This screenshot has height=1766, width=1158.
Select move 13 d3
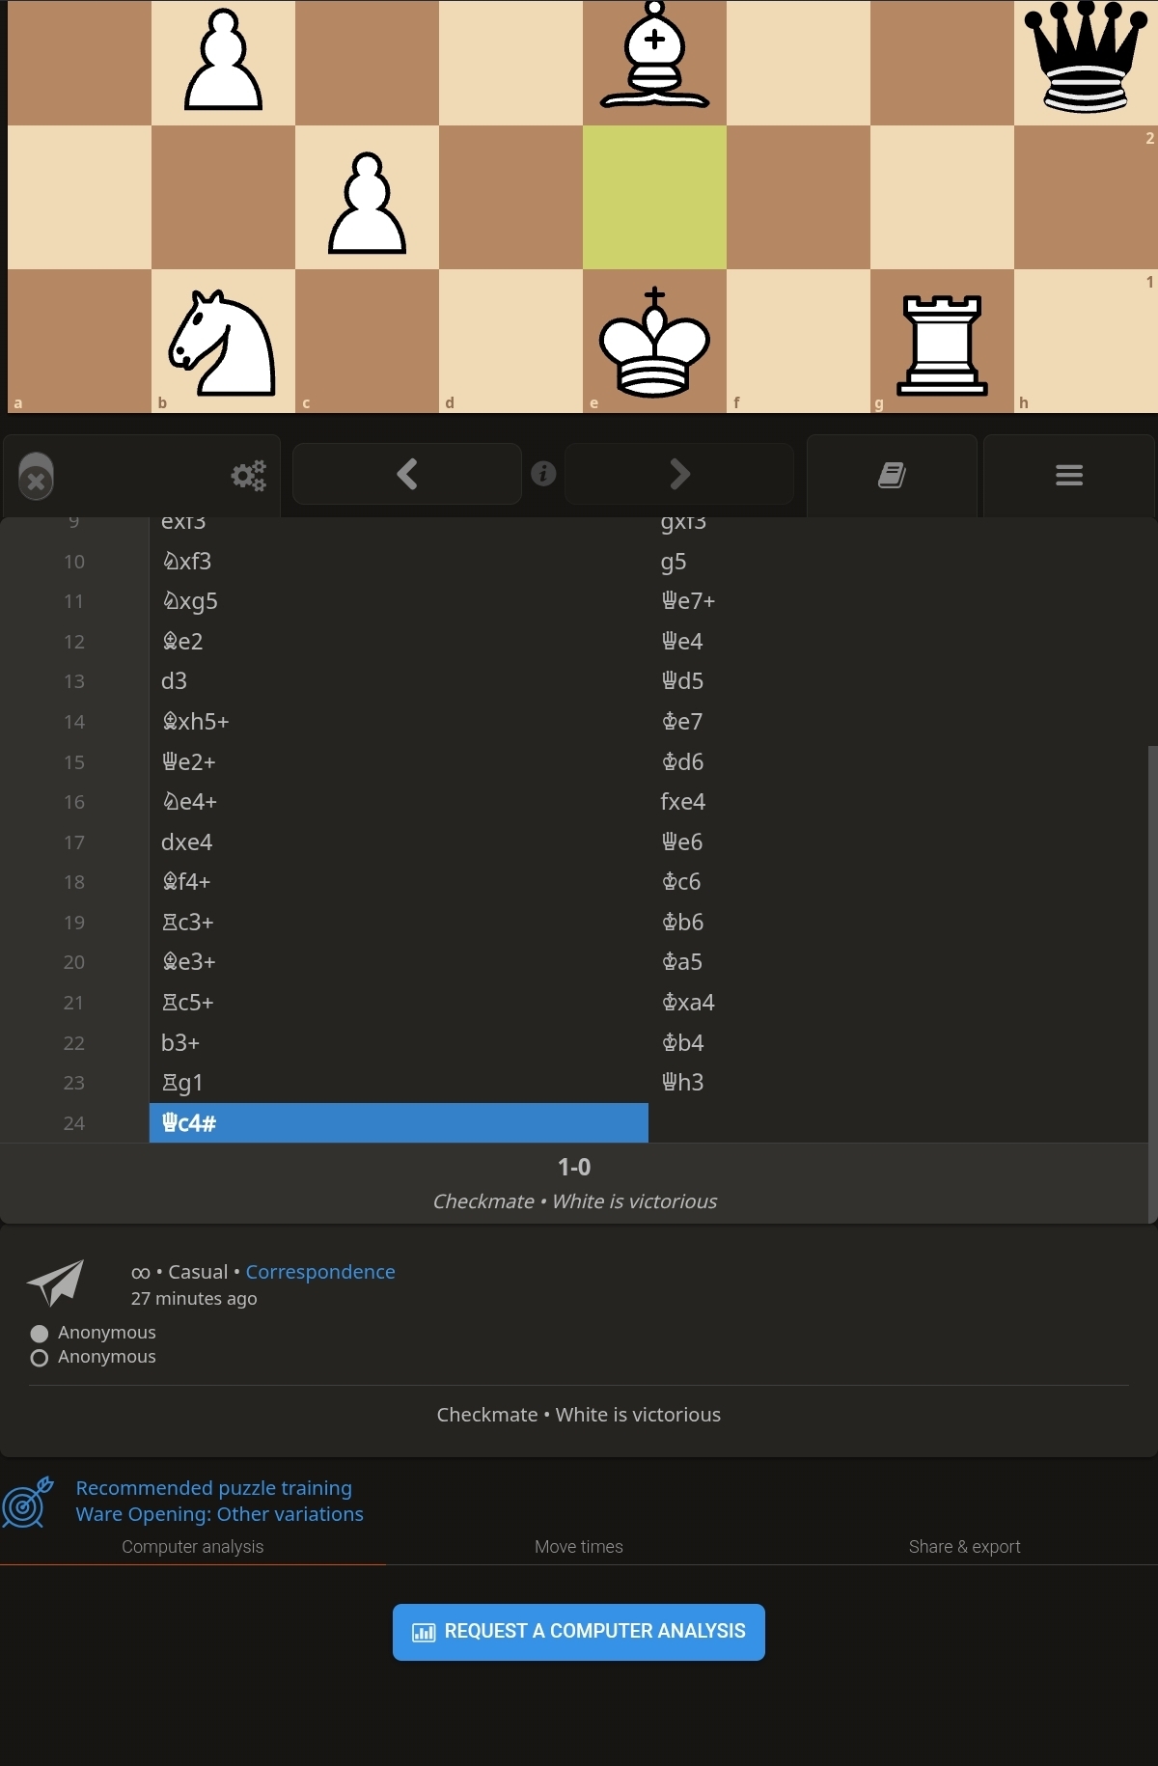point(399,681)
